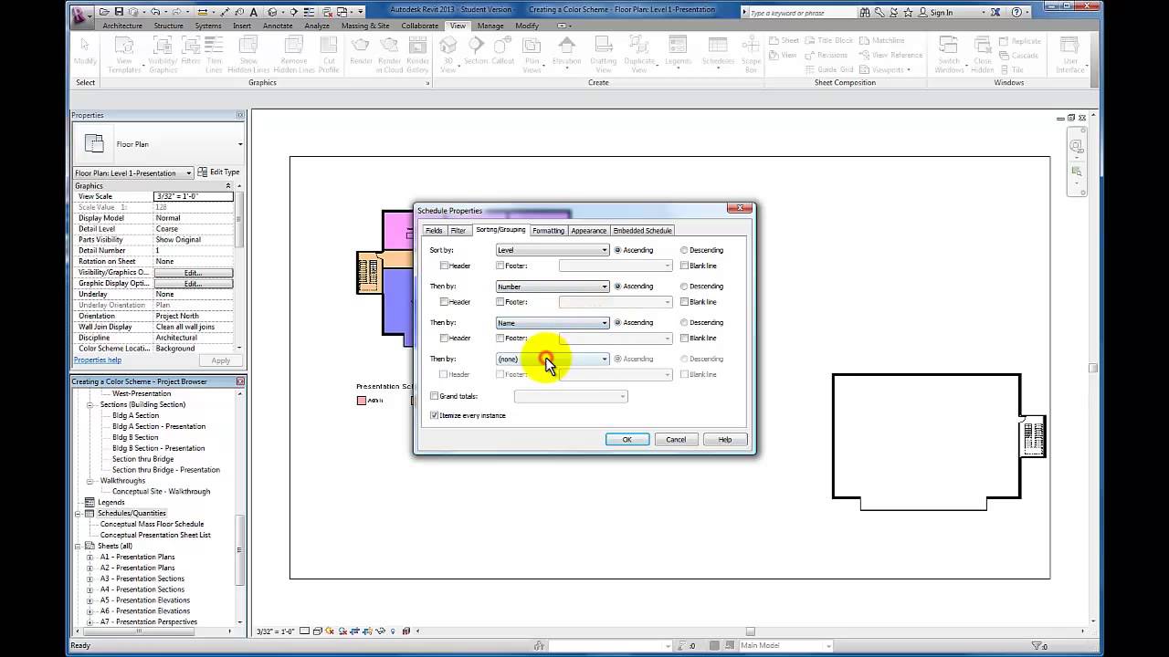Collapse the Schedules/Quantities tree node

click(79, 513)
